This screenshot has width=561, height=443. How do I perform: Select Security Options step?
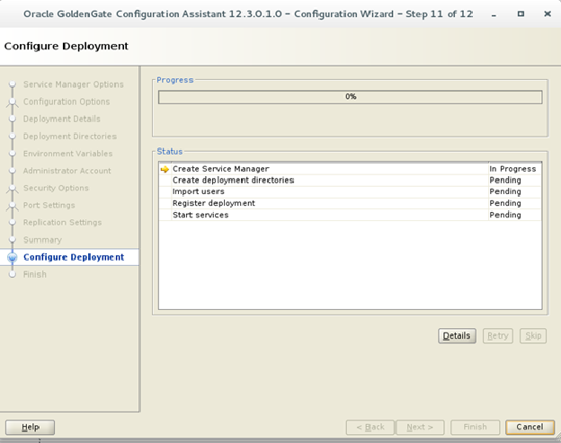56,188
